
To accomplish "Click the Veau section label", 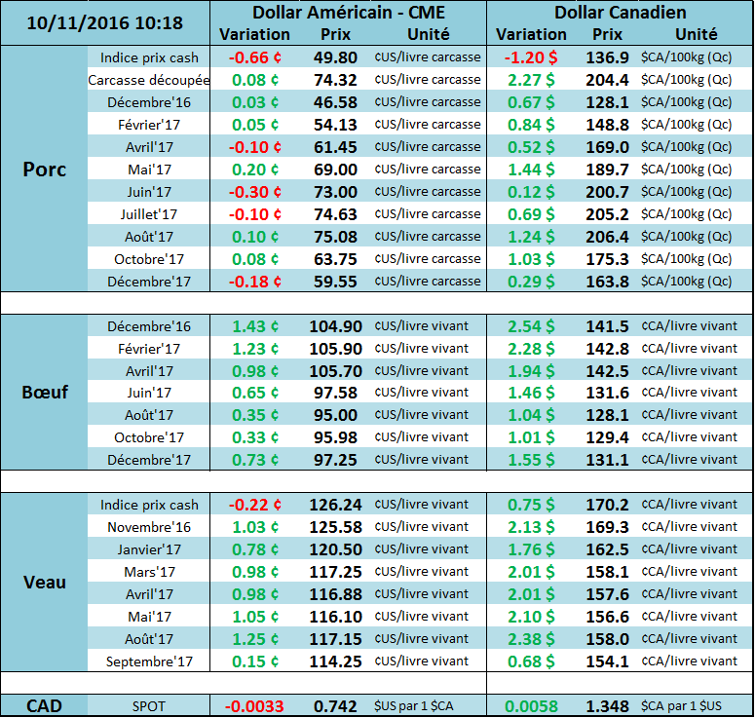I will 44,583.
